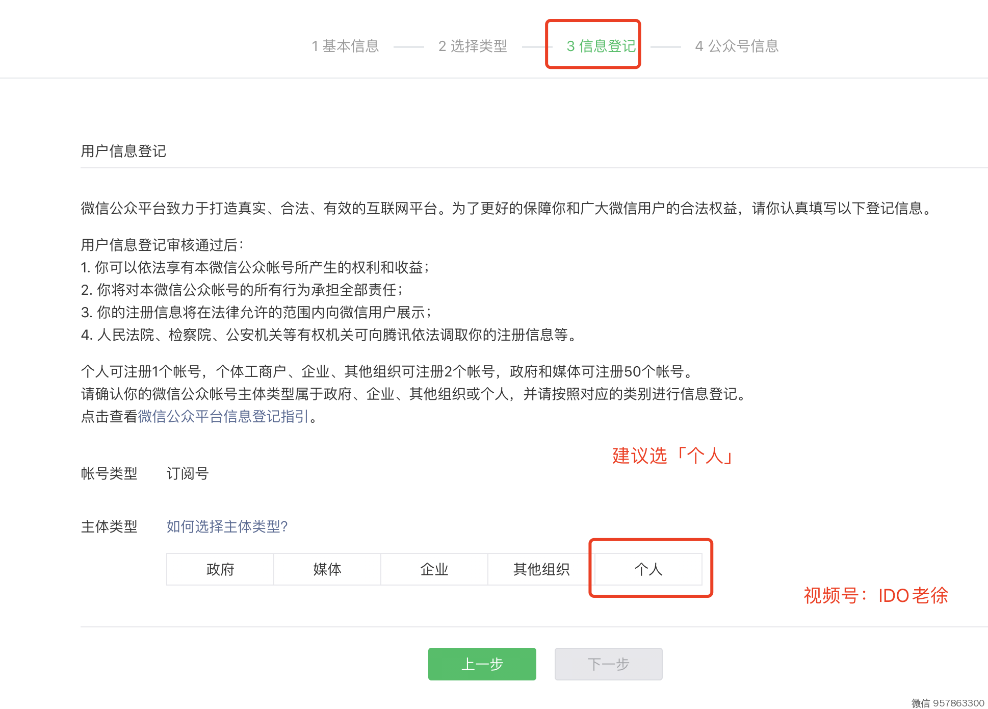Click the 帐号类型 label
Image resolution: width=988 pixels, height=709 pixels.
(x=109, y=473)
